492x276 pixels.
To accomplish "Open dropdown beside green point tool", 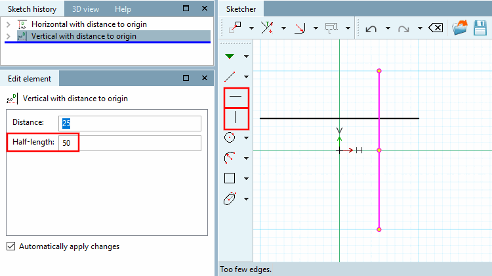I will (246, 57).
